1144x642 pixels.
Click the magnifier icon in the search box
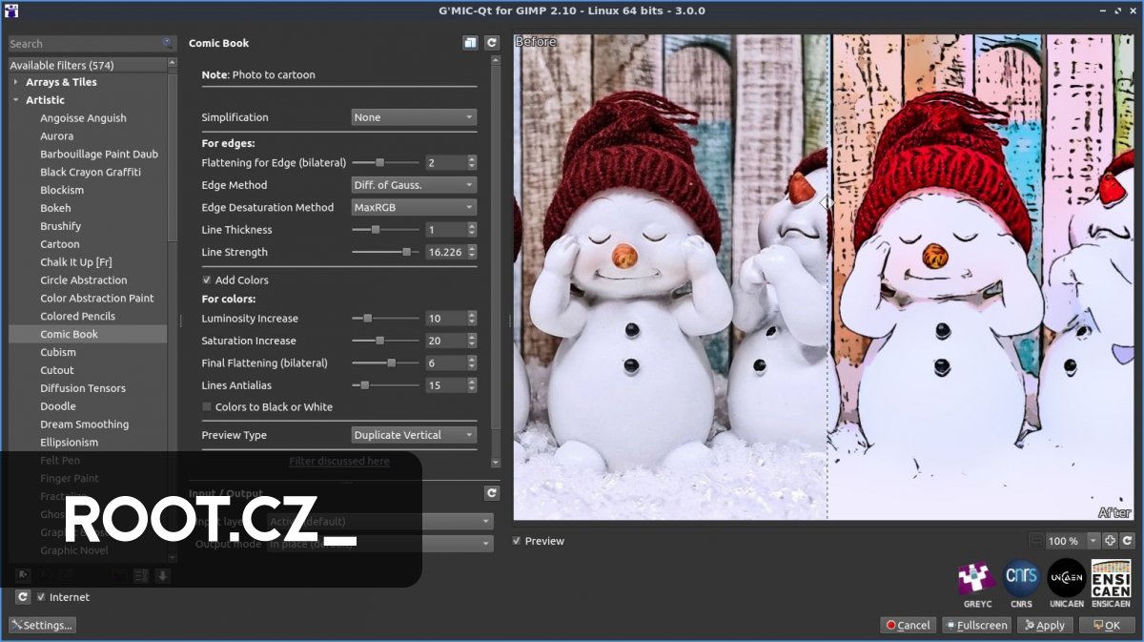pyautogui.click(x=168, y=44)
